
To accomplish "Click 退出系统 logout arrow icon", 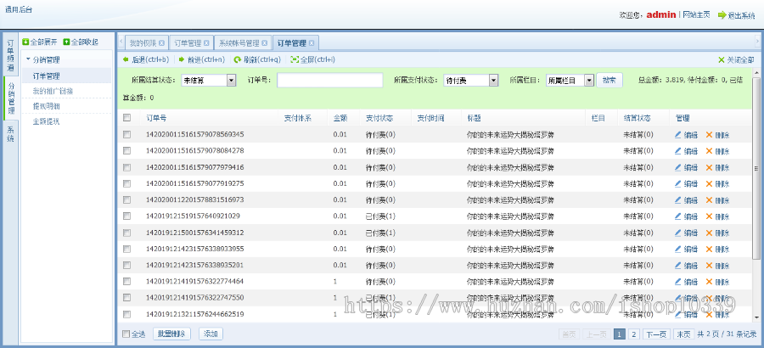I will 722,15.
